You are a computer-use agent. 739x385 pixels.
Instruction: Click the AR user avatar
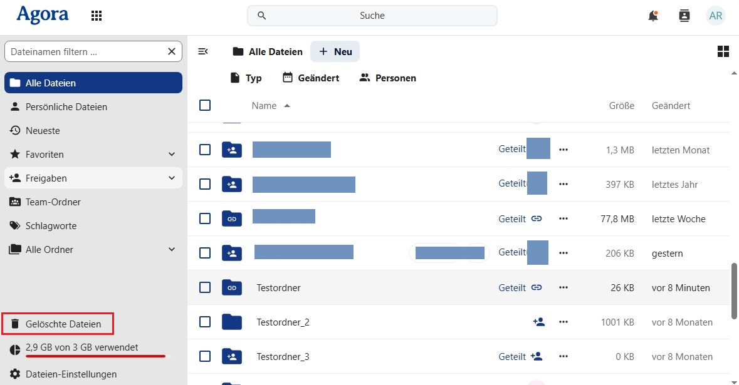[716, 16]
